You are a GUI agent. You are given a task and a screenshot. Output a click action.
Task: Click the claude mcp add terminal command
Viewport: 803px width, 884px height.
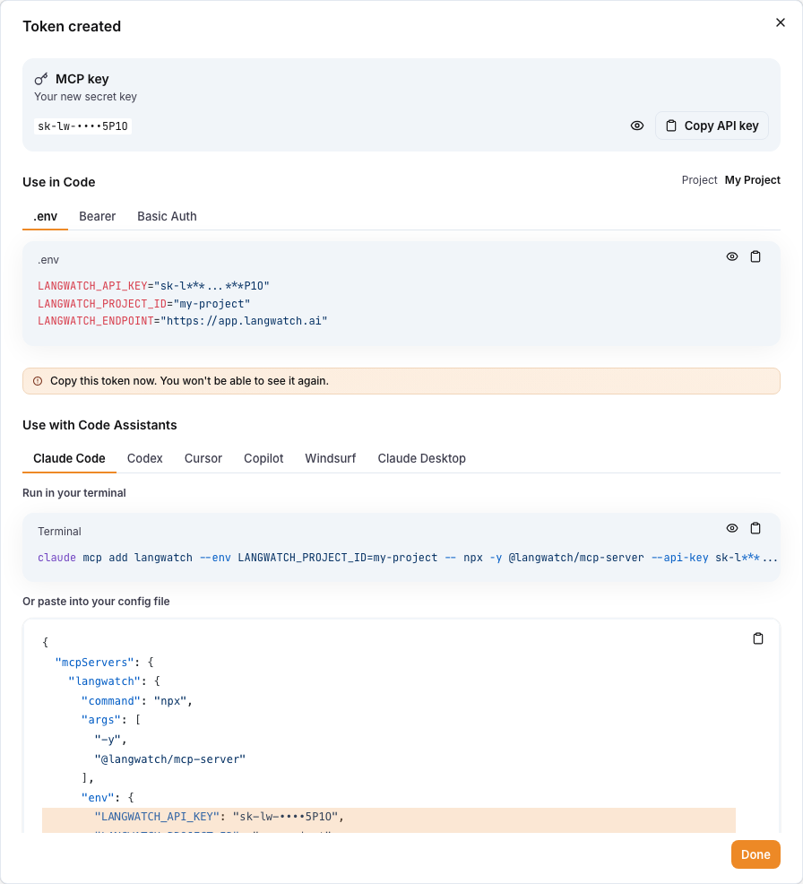tap(408, 558)
